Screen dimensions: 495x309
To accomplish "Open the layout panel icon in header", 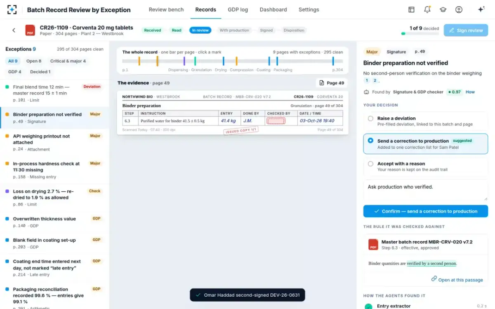I will pyautogui.click(x=411, y=9).
